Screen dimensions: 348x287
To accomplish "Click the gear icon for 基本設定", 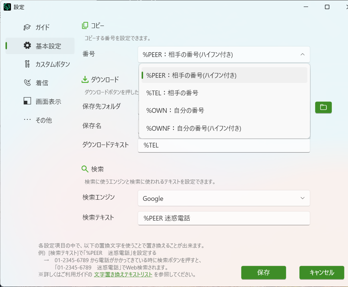I will tap(27, 46).
